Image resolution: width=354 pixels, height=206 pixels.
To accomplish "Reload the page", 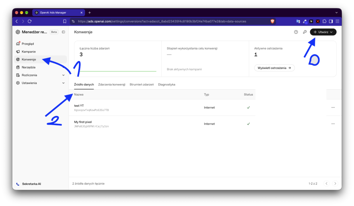I will [x=30, y=21].
